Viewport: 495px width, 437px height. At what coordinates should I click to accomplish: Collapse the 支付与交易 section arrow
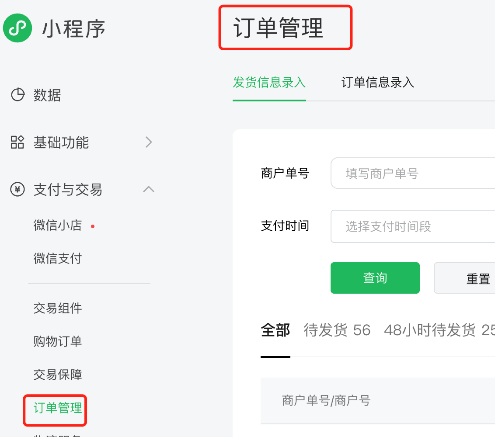(x=149, y=189)
